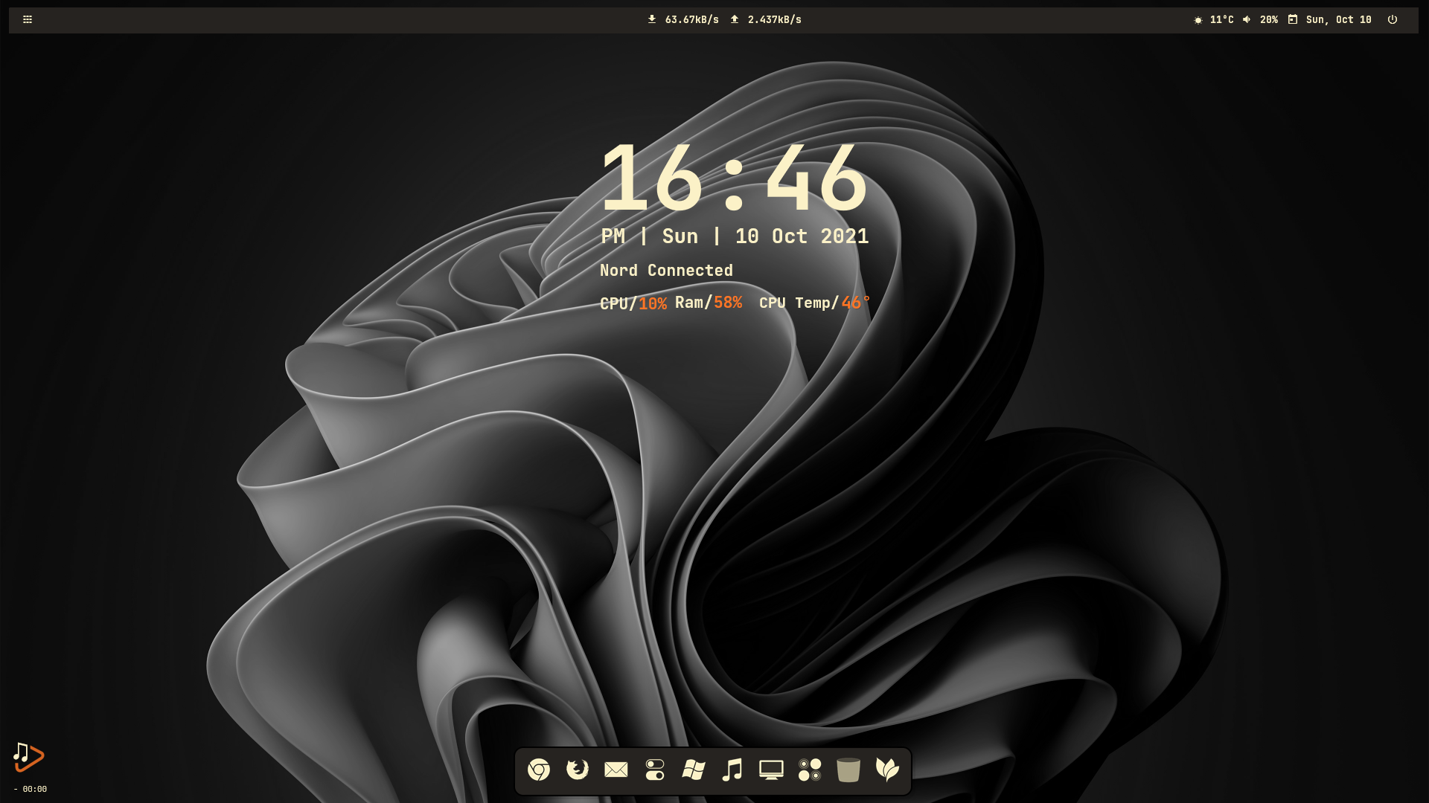Image resolution: width=1429 pixels, height=803 pixels.
Task: Click the music player play icon
Action: point(29,757)
